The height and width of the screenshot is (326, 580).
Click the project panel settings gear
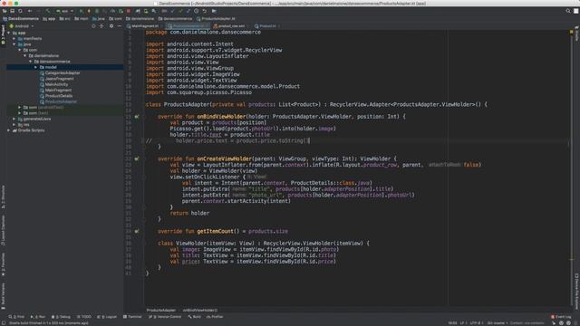tap(111, 26)
